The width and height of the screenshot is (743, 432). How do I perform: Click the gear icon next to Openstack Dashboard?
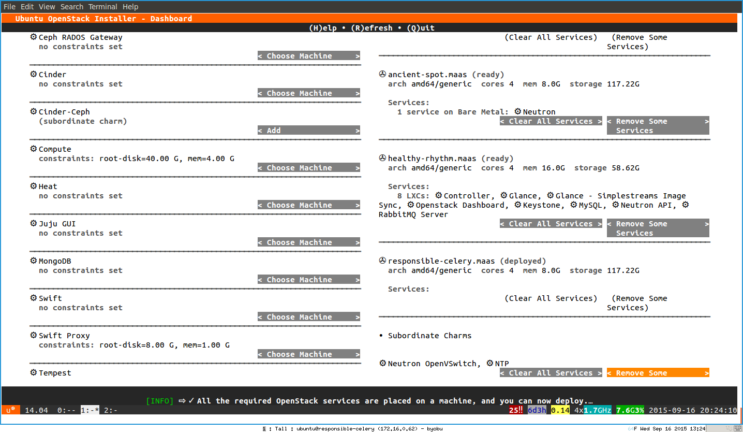[411, 205]
